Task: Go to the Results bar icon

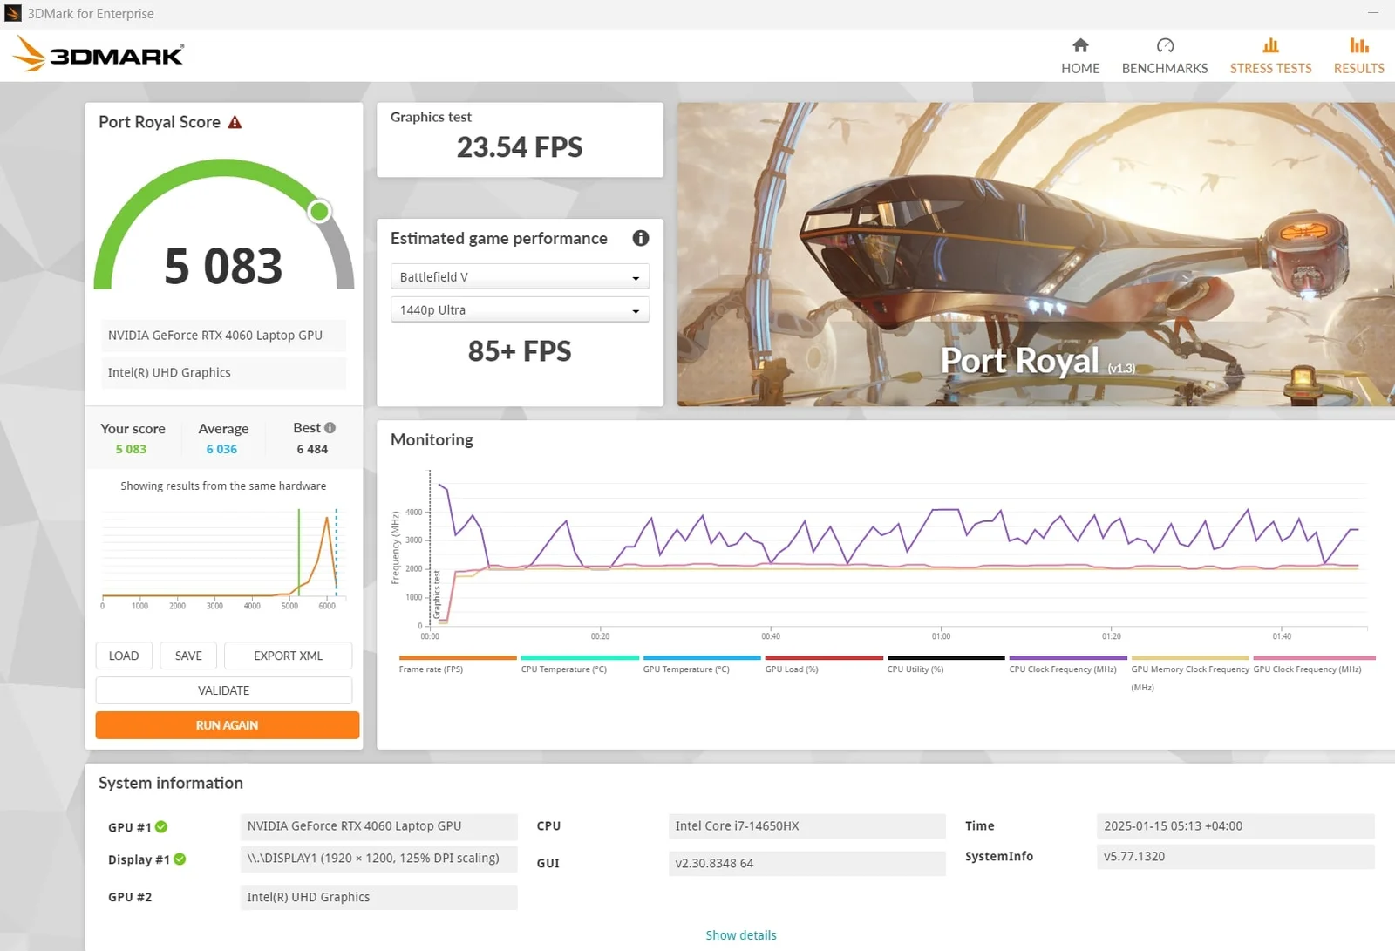Action: coord(1358,46)
